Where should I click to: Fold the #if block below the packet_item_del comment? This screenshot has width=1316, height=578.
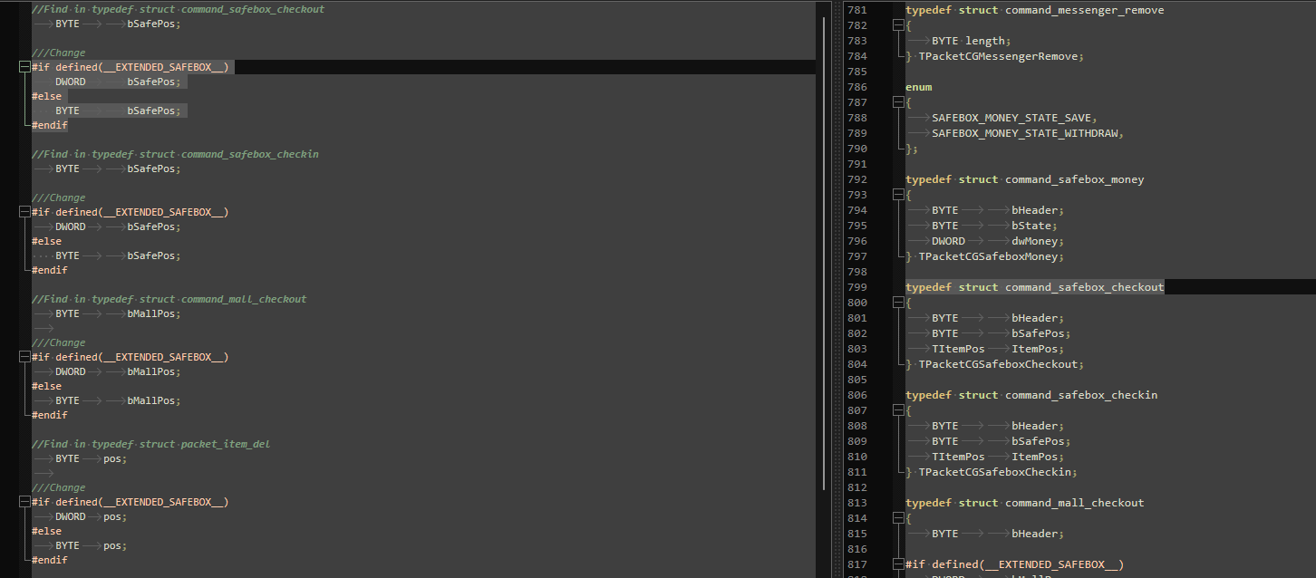pos(24,502)
